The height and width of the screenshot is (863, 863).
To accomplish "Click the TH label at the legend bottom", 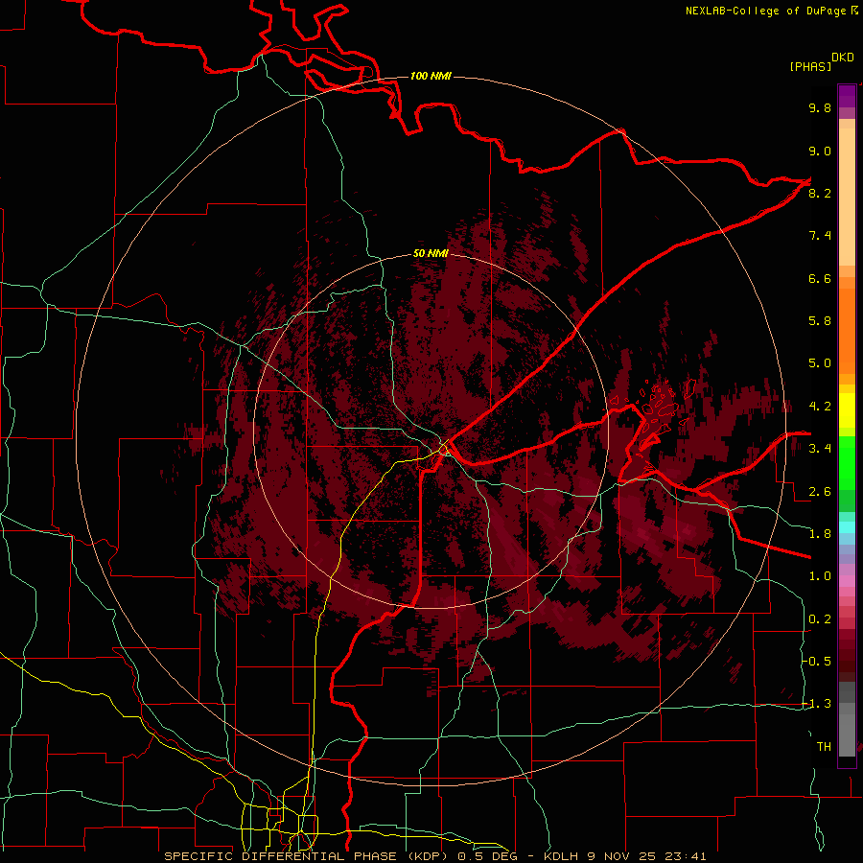I will click(824, 747).
